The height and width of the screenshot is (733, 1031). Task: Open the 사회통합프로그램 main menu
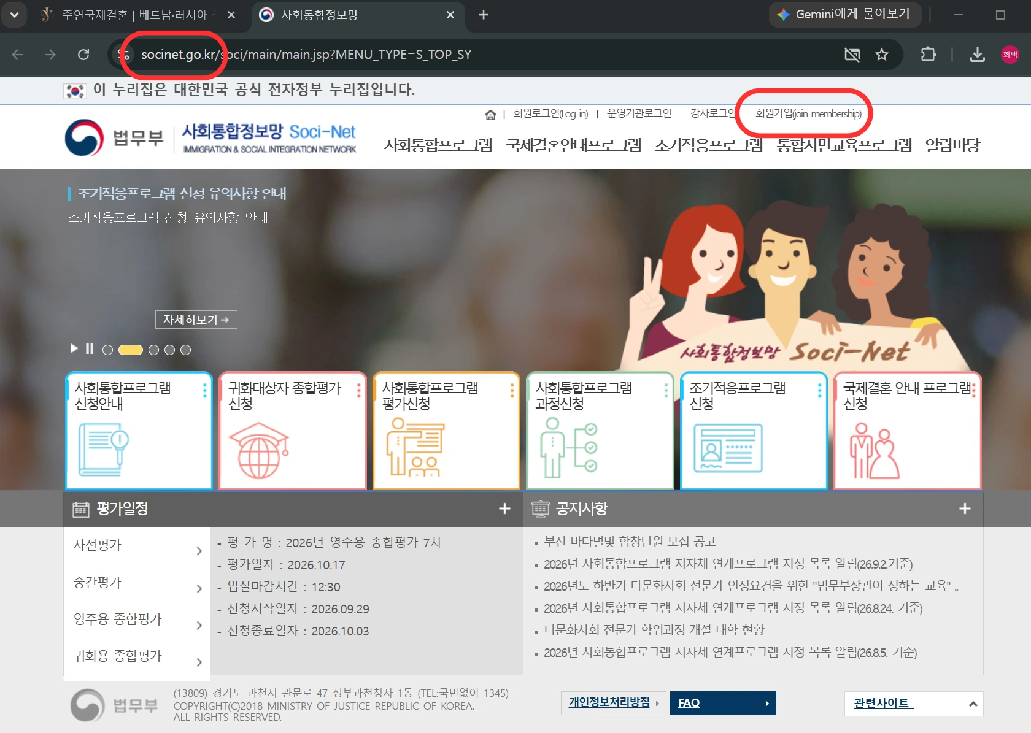pyautogui.click(x=438, y=145)
